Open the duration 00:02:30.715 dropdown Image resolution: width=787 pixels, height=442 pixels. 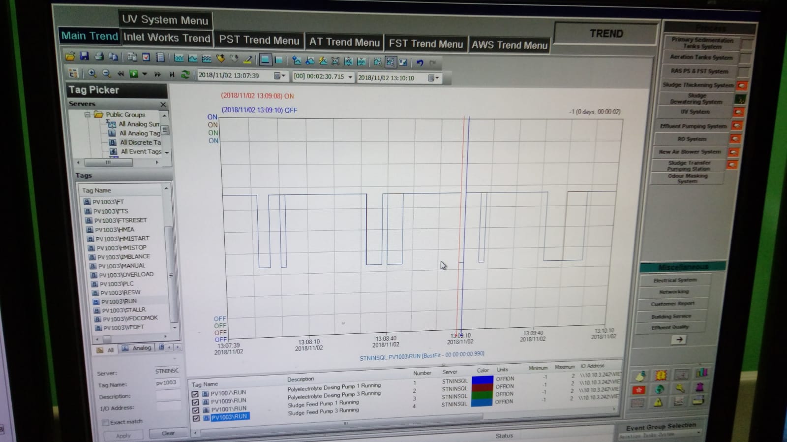(x=350, y=77)
